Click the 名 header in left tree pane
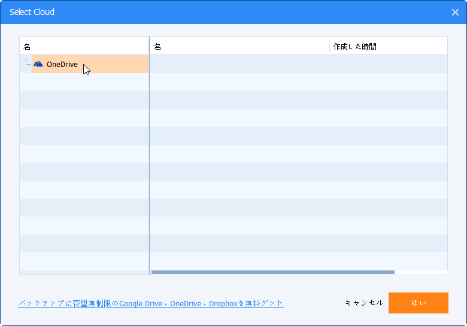 click(84, 47)
